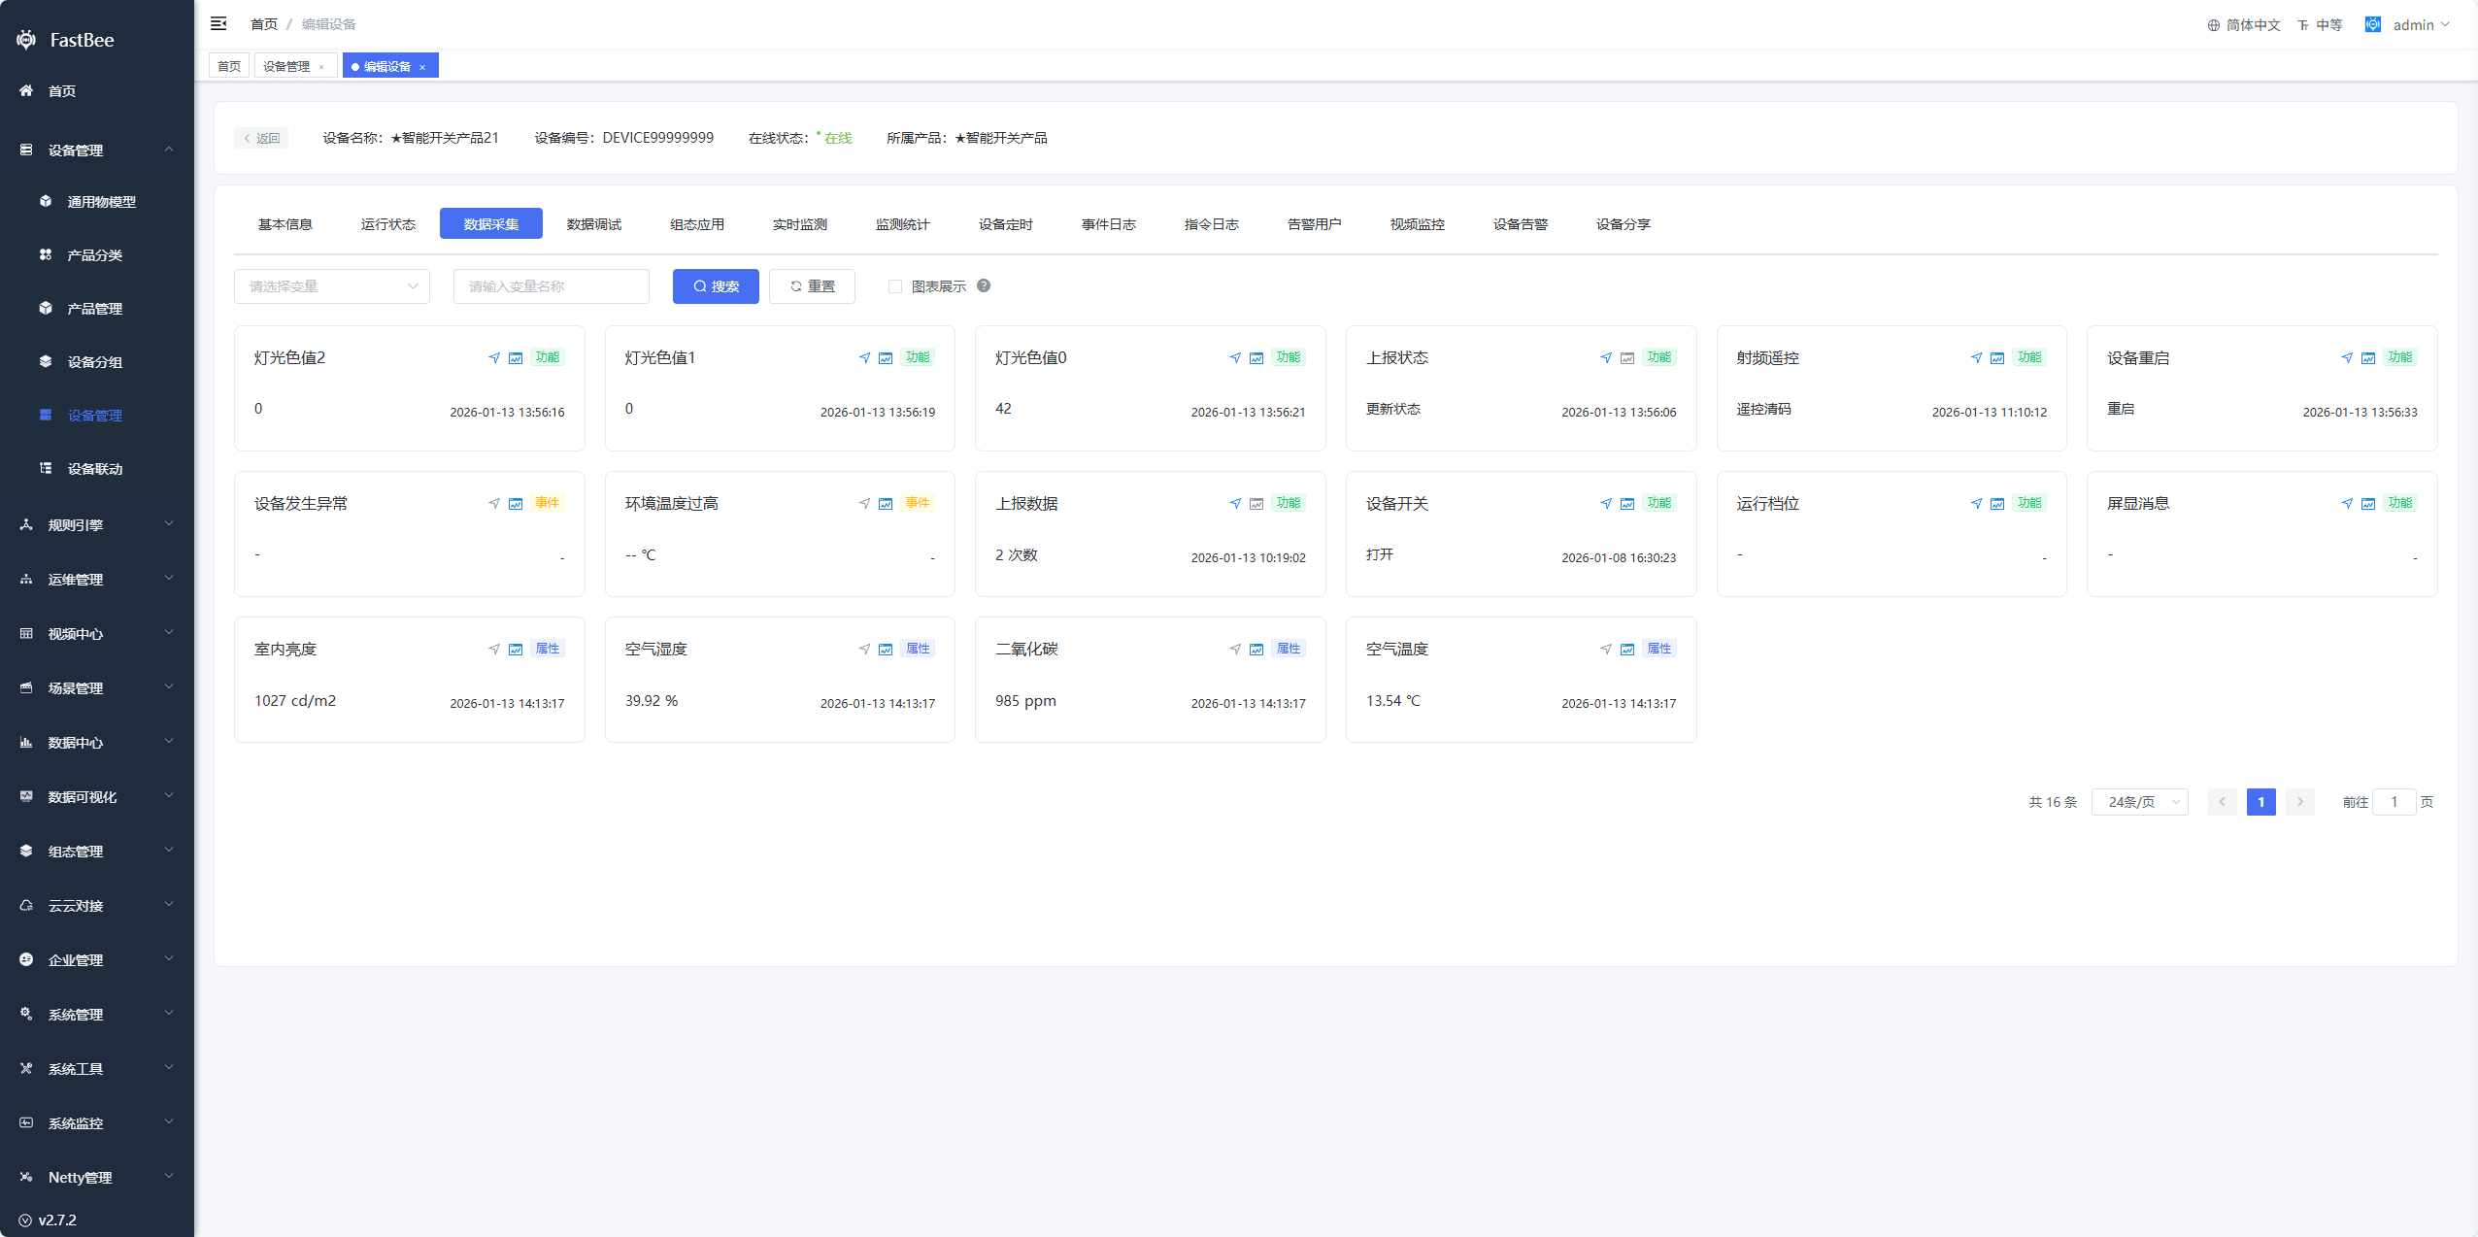The height and width of the screenshot is (1237, 2478).
Task: Open chart icon on 灯光色值1 card
Action: [x=886, y=358]
